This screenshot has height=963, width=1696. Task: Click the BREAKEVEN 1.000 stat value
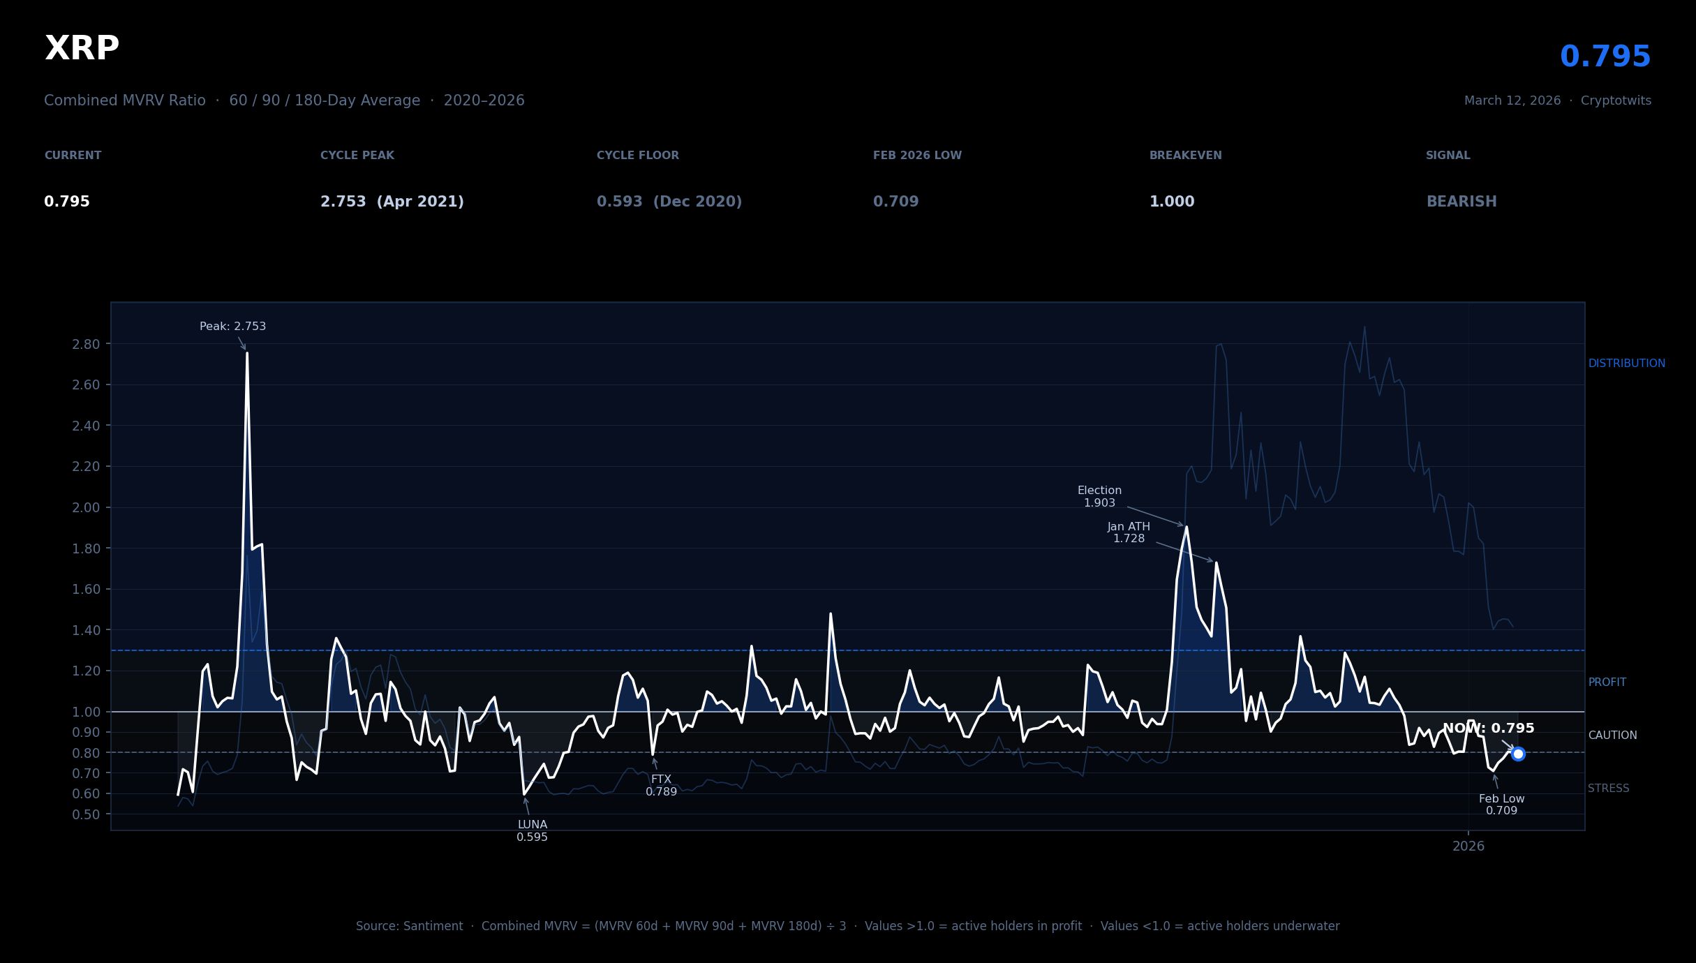click(x=1171, y=202)
